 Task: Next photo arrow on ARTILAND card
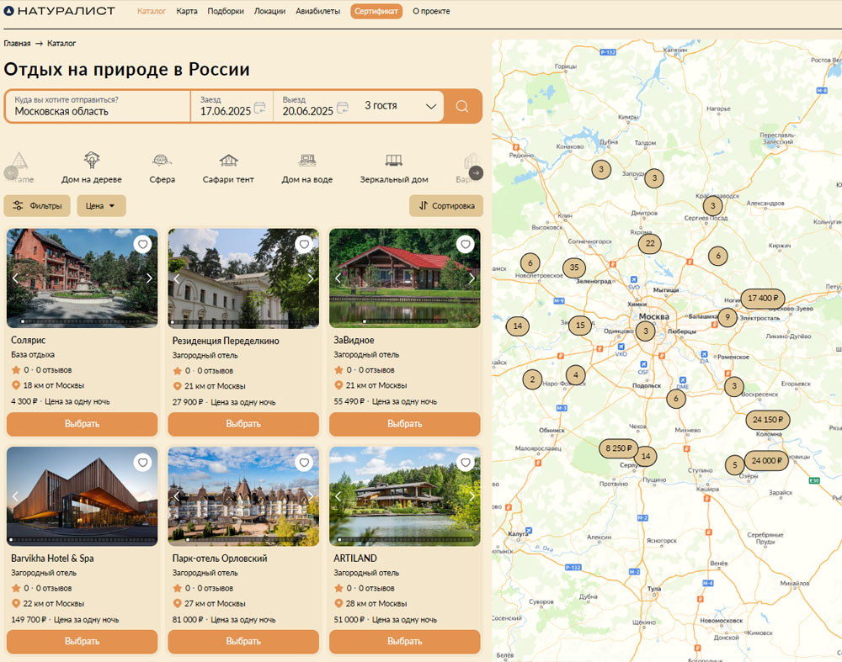pyautogui.click(x=472, y=496)
